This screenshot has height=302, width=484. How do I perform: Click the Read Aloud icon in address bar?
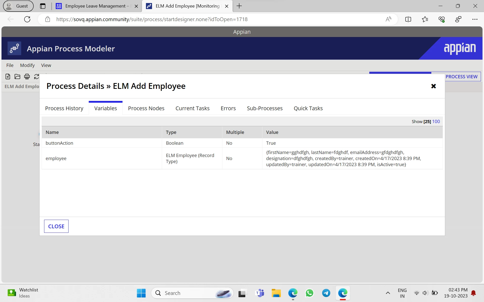pyautogui.click(x=388, y=19)
